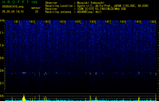Click the 1416 time marker
Viewport: 159px width, 101px height.
tap(93, 21)
